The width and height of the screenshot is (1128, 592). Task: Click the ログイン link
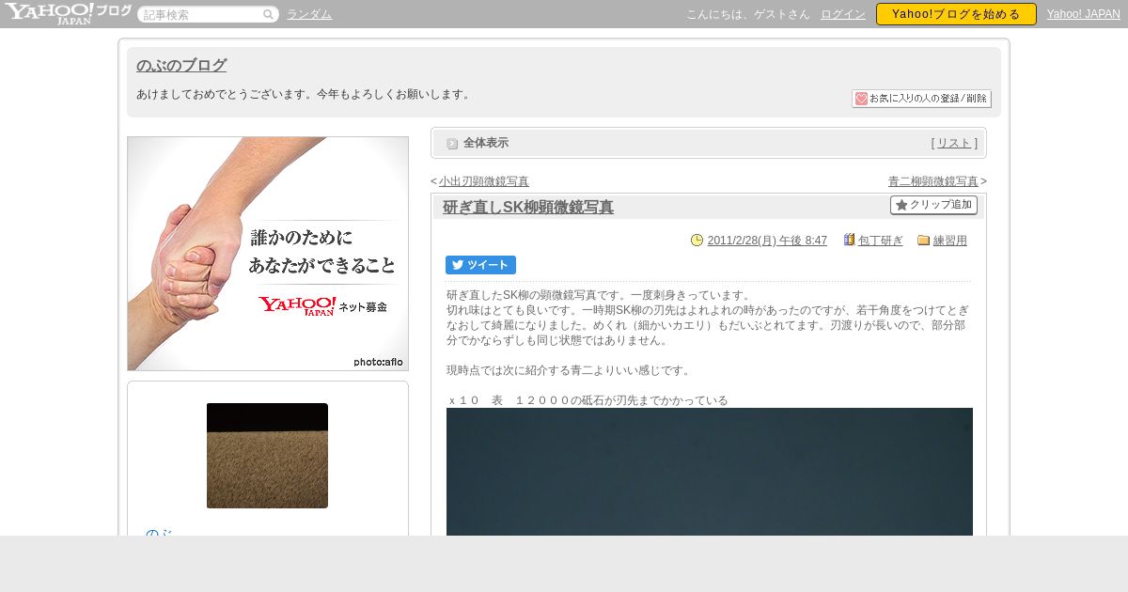[x=843, y=14]
